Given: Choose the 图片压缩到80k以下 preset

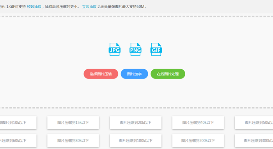Looking at the screenshot, I should 73,141.
